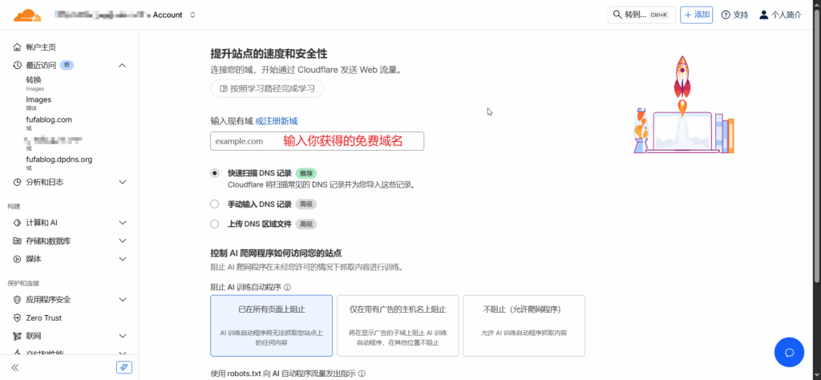
Task: Select 手动输入 DNS 记录 radio option
Action: 214,204
